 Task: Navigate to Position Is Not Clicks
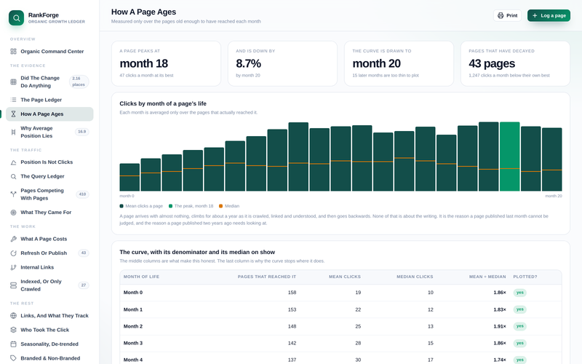49,162
